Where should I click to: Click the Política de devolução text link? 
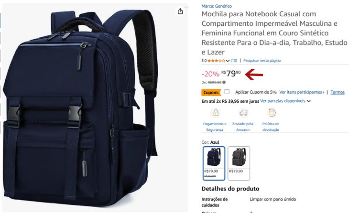click(x=271, y=127)
